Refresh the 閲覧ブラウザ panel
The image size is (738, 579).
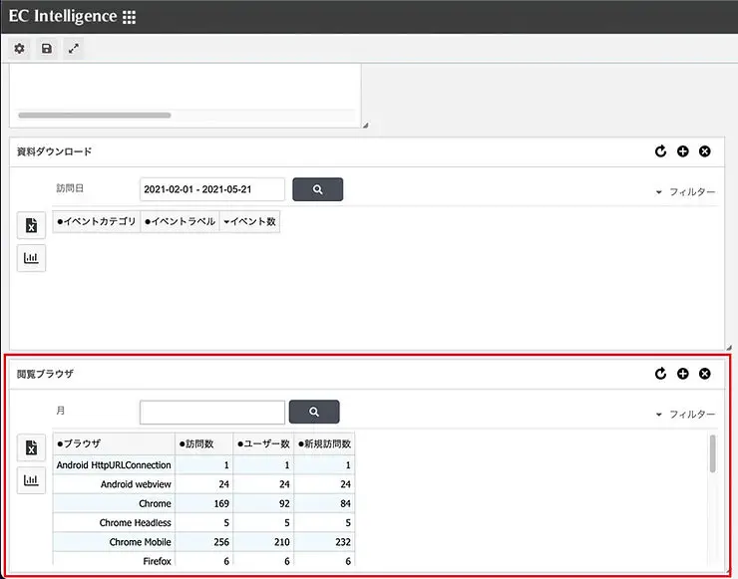point(660,374)
